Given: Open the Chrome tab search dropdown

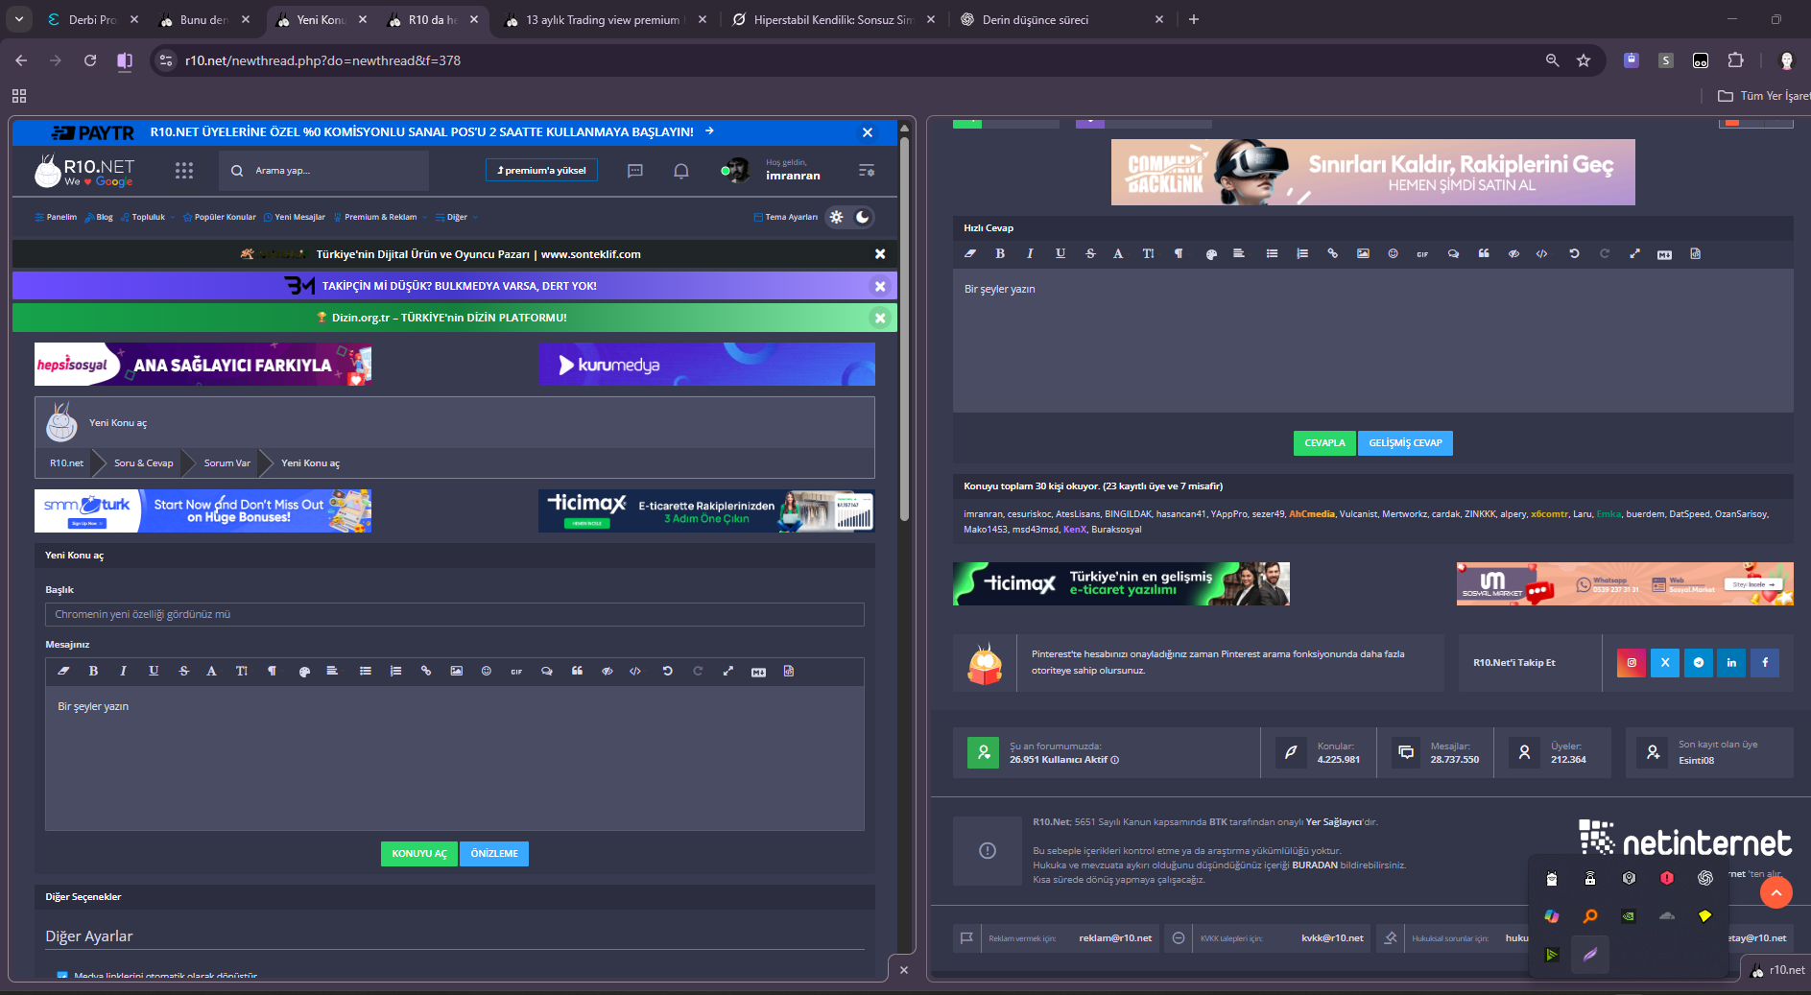Looking at the screenshot, I should (19, 19).
